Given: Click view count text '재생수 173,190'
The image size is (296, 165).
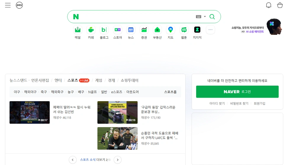Looking at the screenshot, I should tap(151, 117).
